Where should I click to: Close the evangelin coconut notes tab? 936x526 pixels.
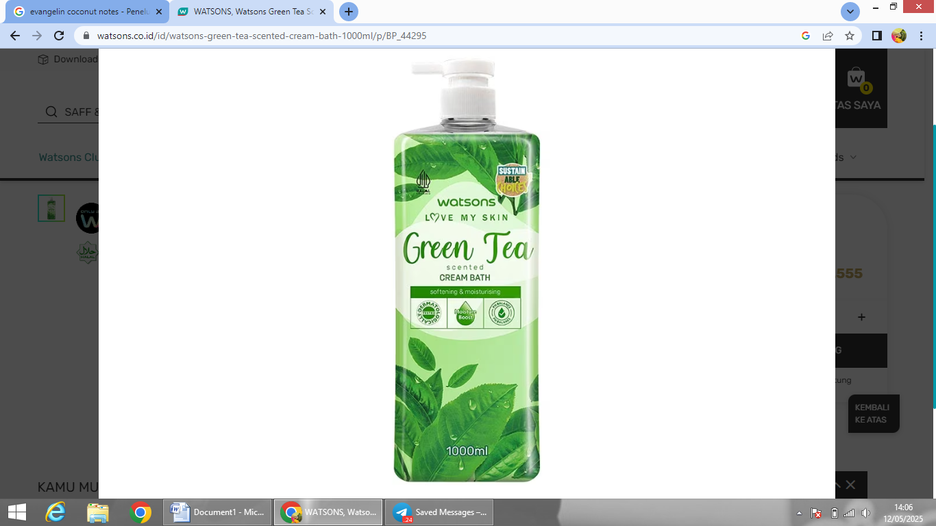click(159, 12)
